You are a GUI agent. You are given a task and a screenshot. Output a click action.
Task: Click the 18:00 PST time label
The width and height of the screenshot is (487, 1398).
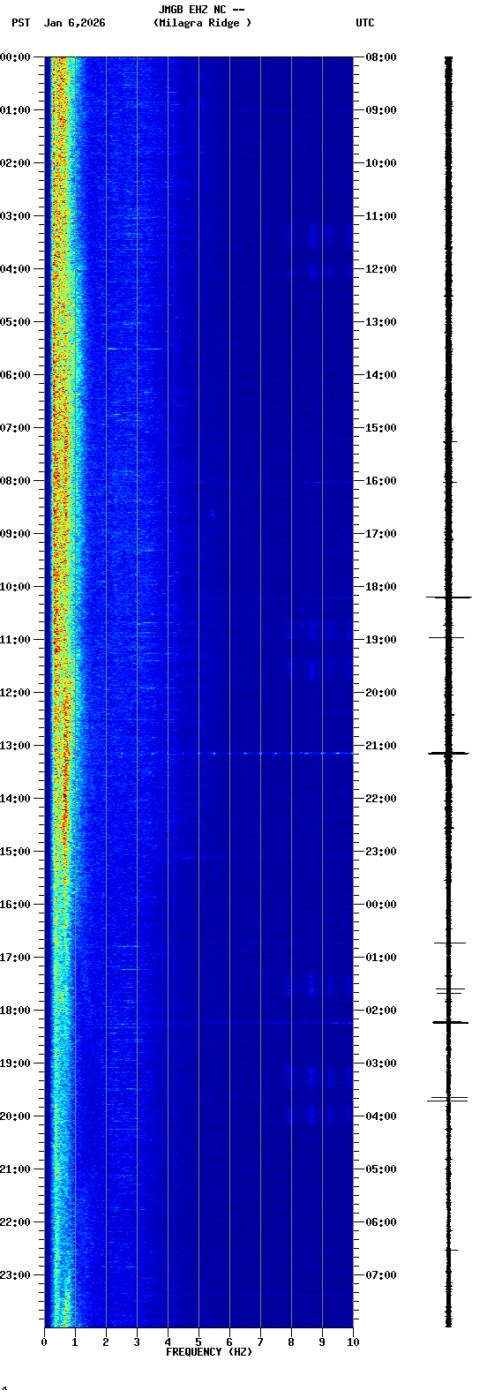click(15, 1011)
